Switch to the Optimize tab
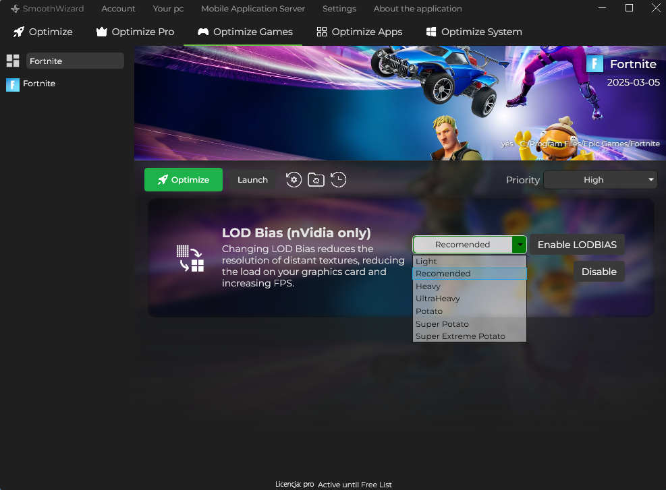The width and height of the screenshot is (666, 490). (x=43, y=32)
